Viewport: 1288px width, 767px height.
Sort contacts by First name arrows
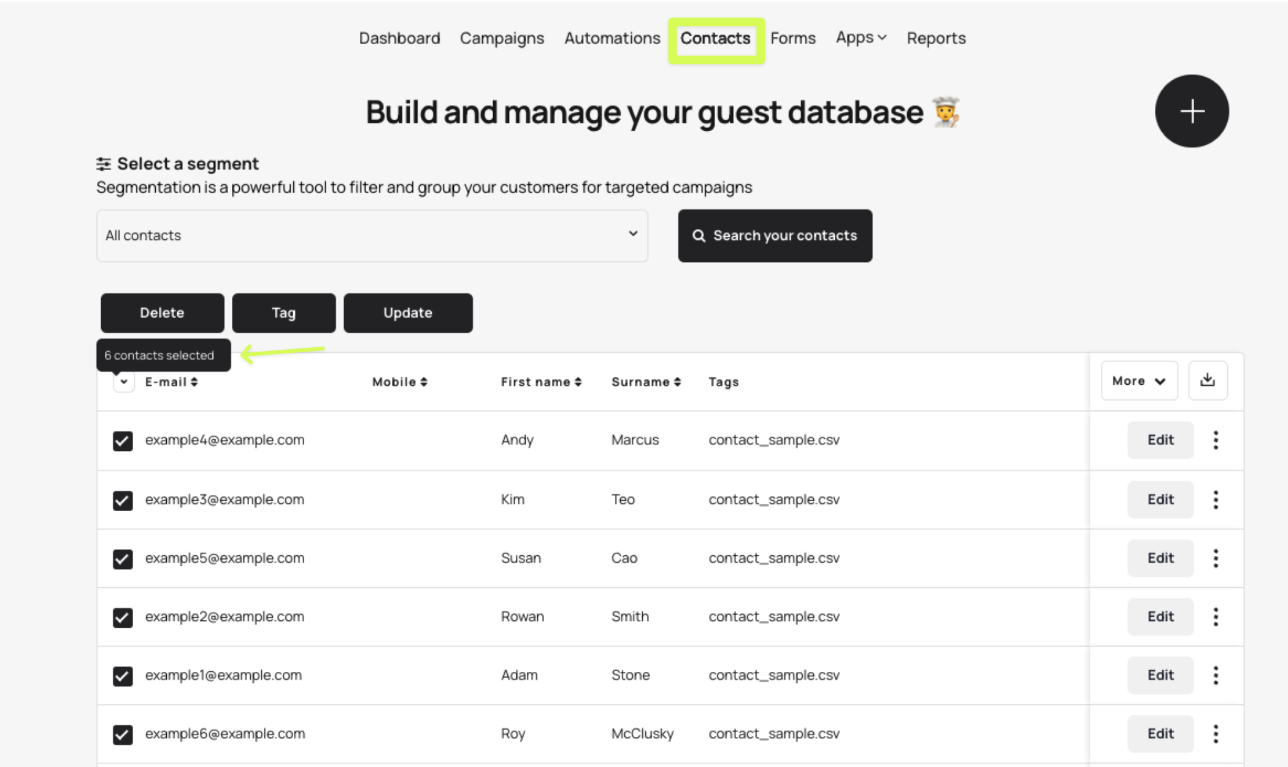(x=578, y=382)
